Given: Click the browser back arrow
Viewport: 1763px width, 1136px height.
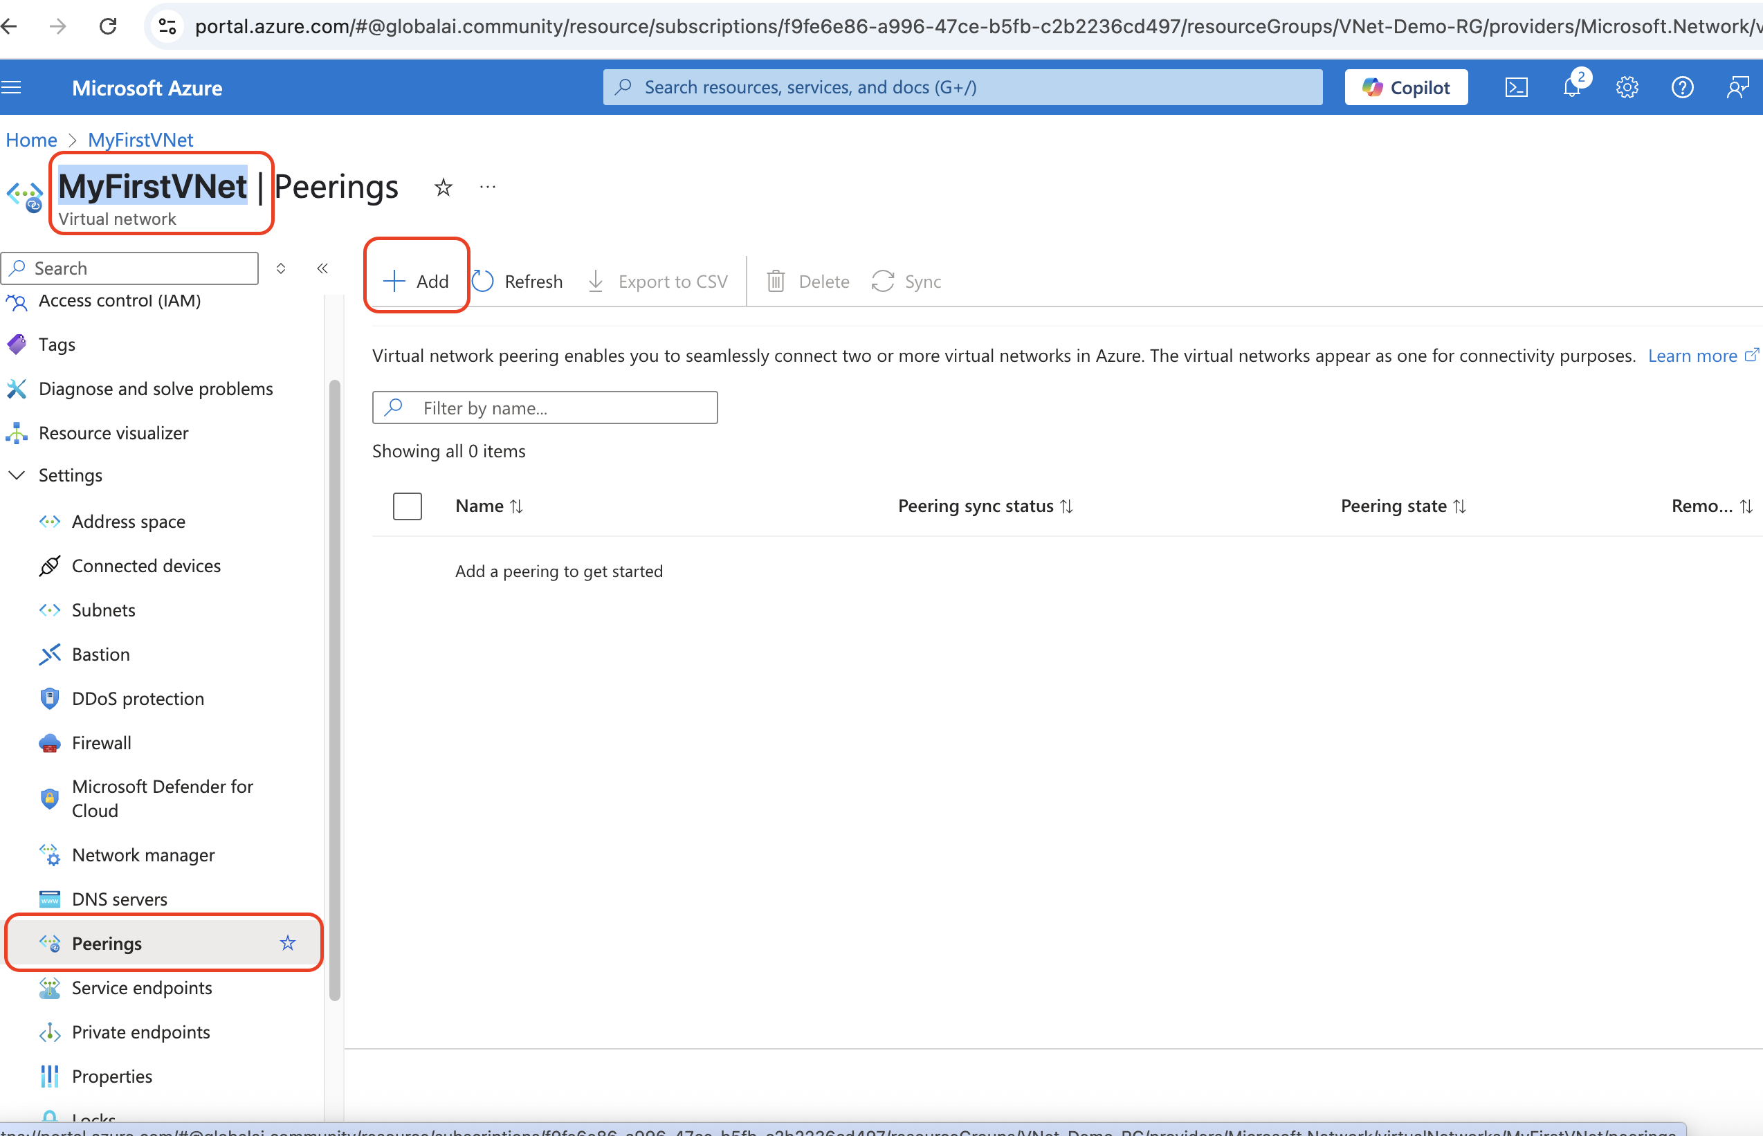Looking at the screenshot, I should [x=9, y=26].
